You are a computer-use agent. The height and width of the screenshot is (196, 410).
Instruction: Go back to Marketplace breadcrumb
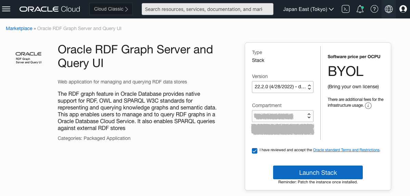pos(19,28)
